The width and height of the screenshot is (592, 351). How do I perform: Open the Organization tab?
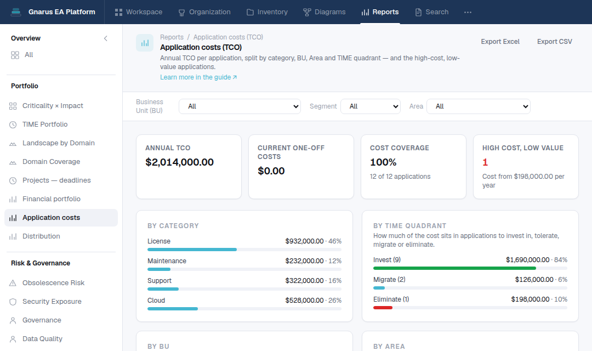(204, 12)
